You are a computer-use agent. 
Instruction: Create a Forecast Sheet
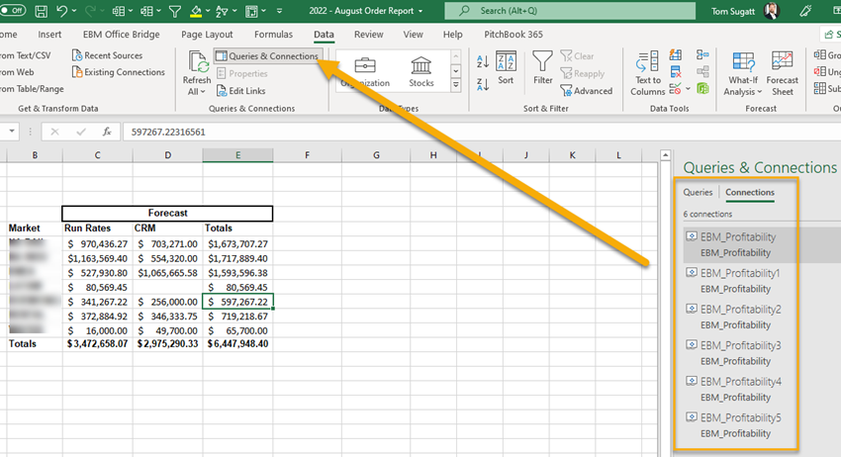[x=782, y=74]
